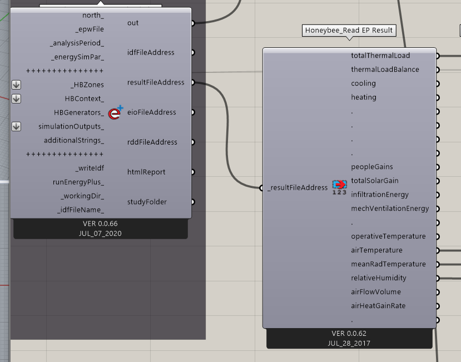Select the airHeatGainRate output label
The image size is (461, 362).
click(x=378, y=306)
